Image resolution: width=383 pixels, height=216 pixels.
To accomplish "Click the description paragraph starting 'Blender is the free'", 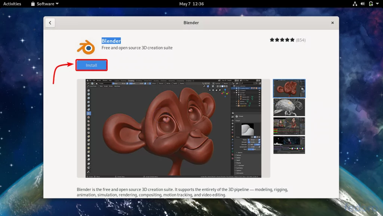I will coord(183,192).
